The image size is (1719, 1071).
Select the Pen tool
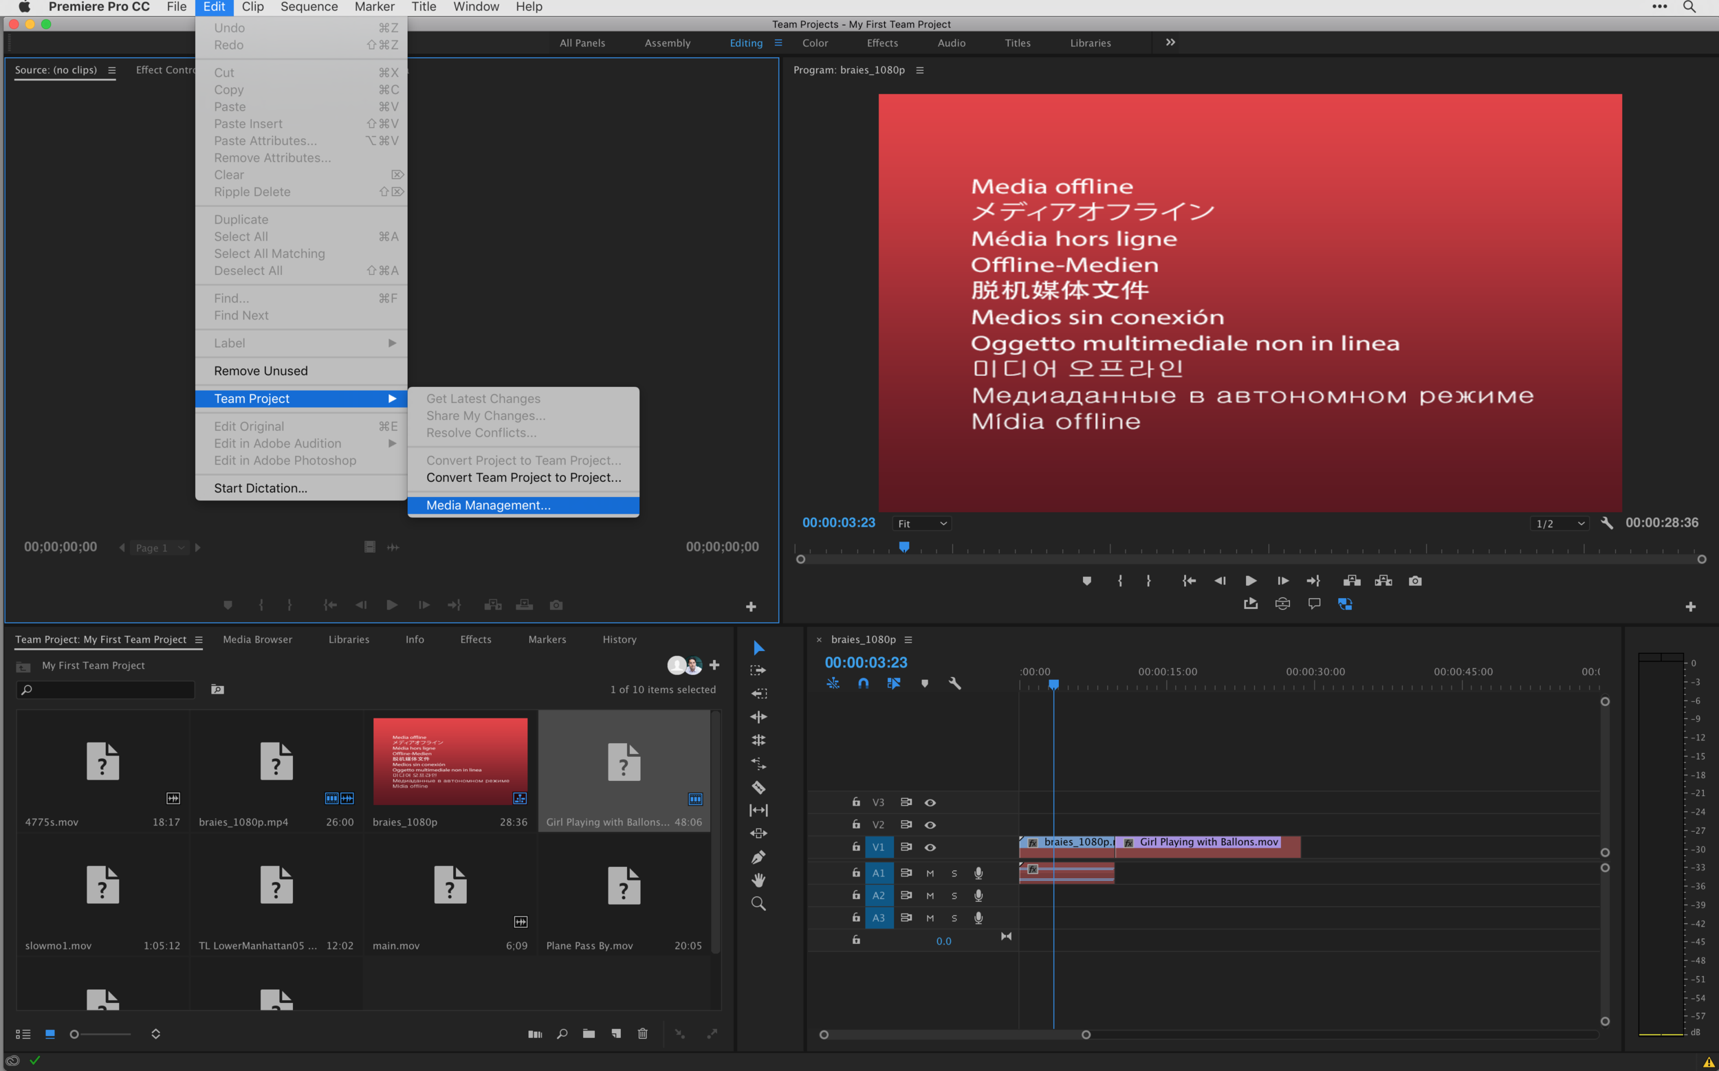coord(758,857)
